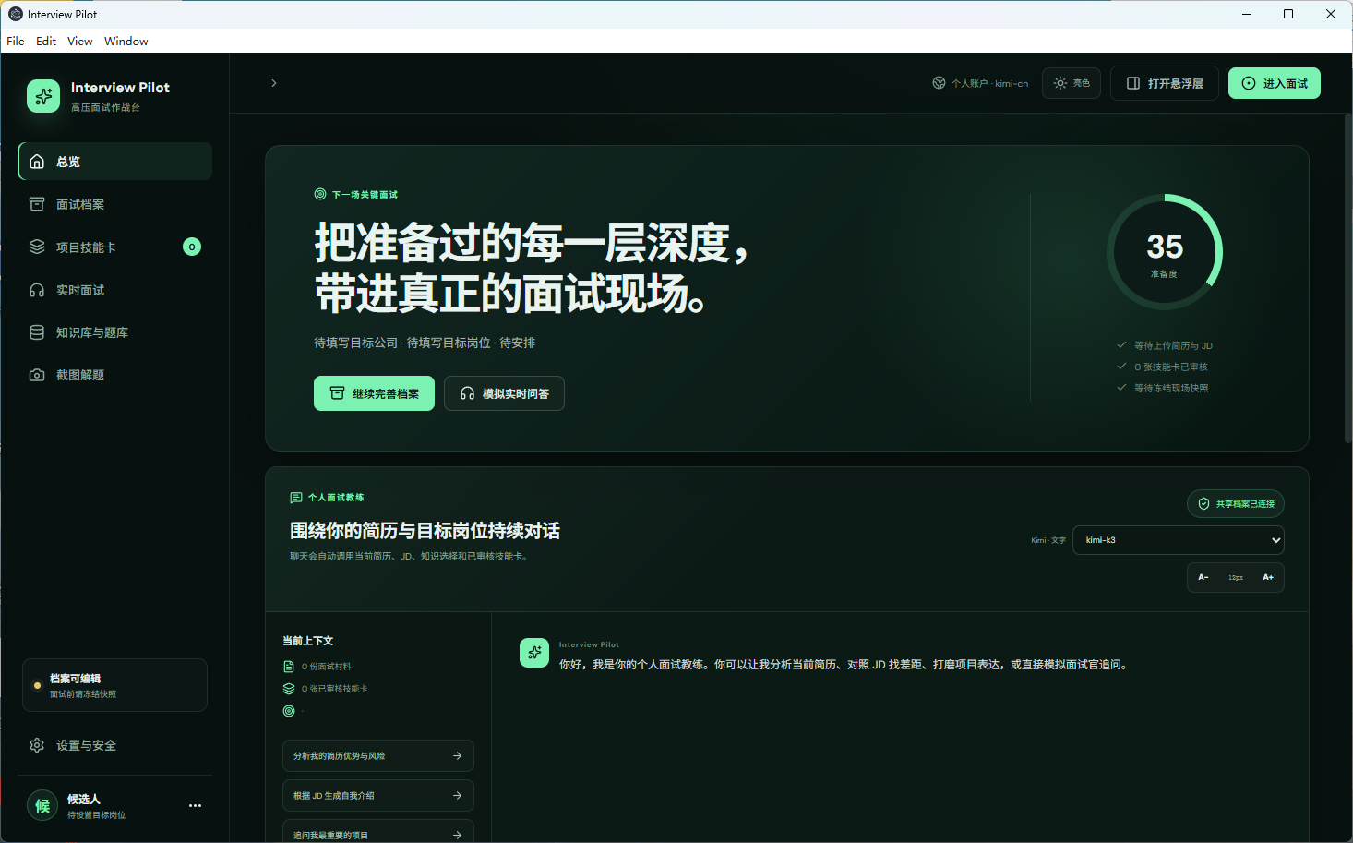Click the gear icon beside 设置与安全
The image size is (1353, 843).
coord(37,745)
